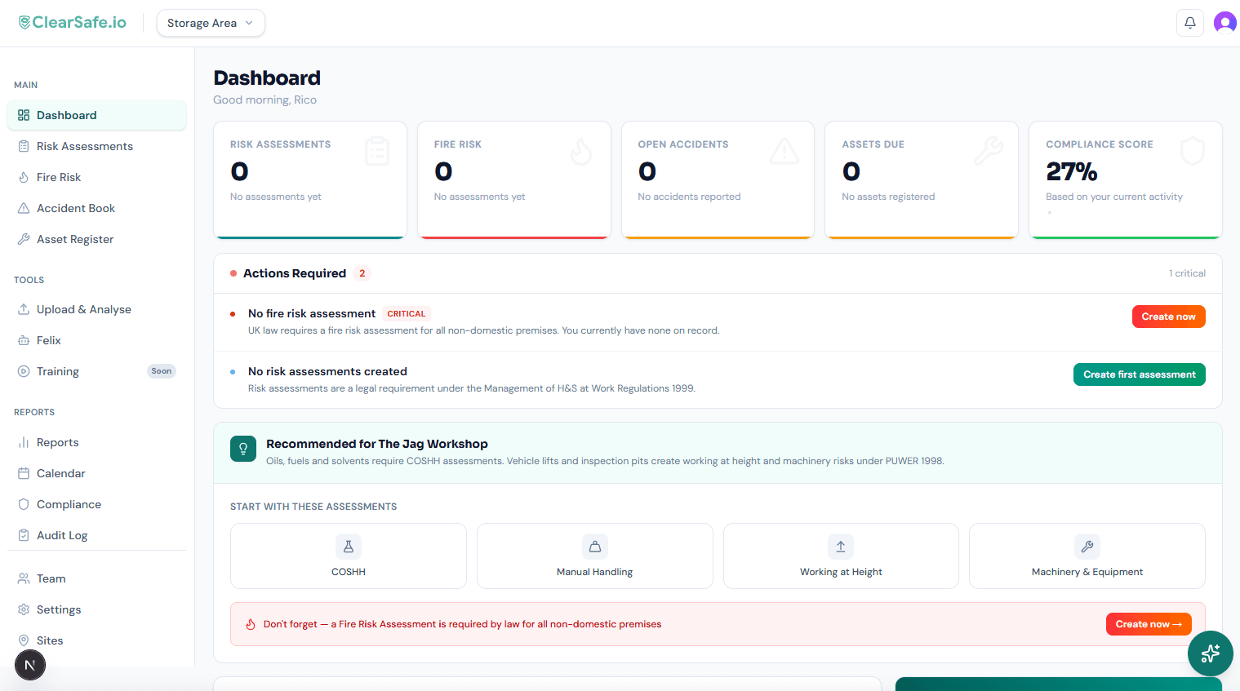
Task: Click the Compliance Score shield card
Action: pyautogui.click(x=1125, y=179)
